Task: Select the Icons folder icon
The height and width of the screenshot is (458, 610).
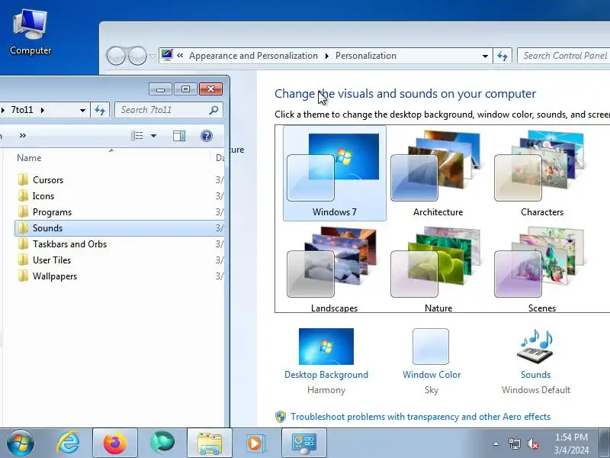Action: pyautogui.click(x=23, y=195)
